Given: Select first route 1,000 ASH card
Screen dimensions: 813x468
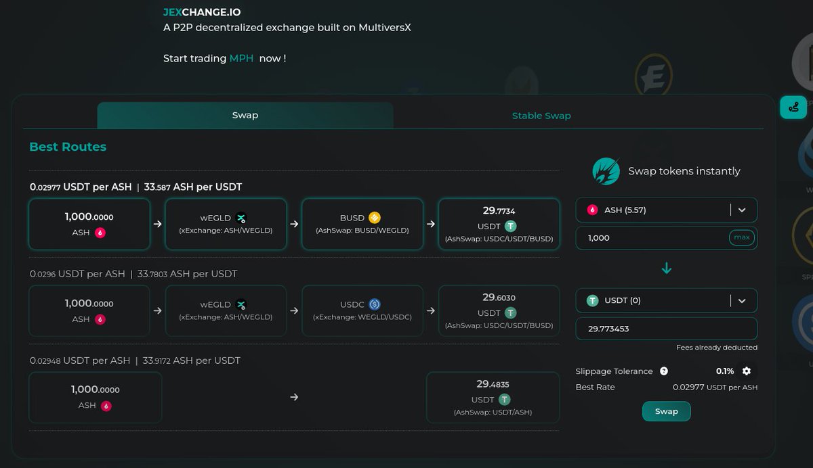Looking at the screenshot, I should tap(89, 224).
